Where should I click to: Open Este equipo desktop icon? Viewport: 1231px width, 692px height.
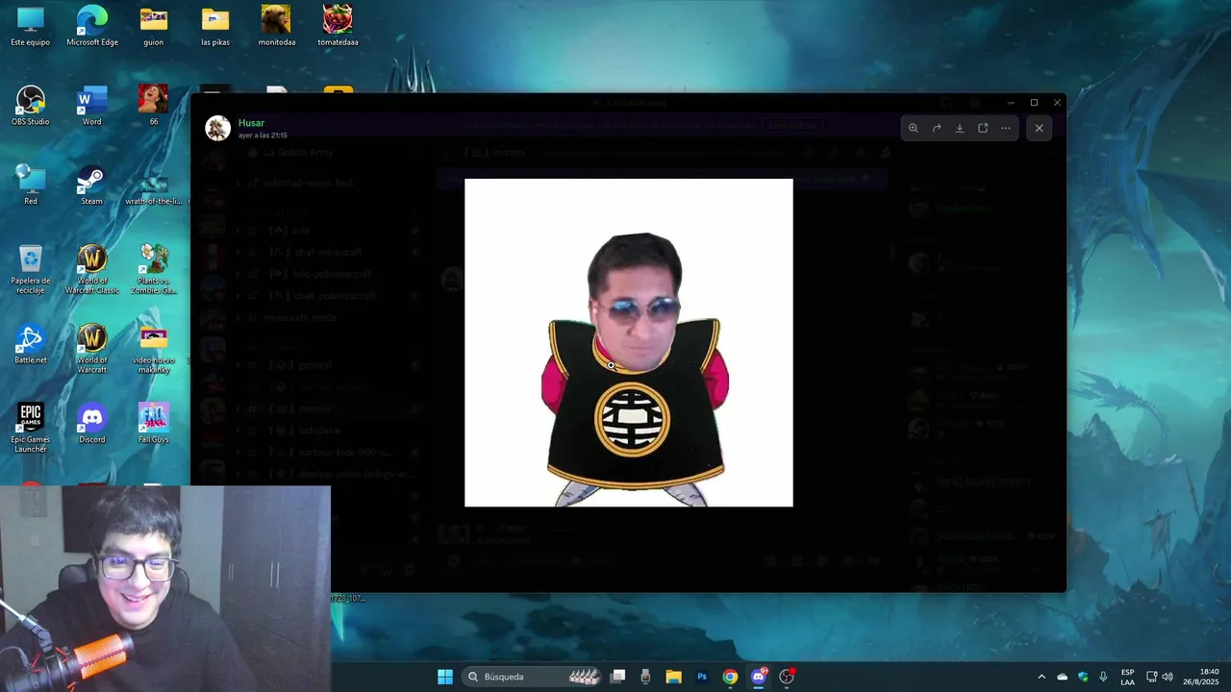(x=30, y=27)
